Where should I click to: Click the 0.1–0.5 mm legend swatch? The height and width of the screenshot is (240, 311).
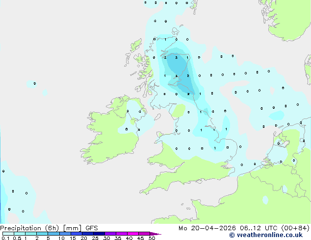pyautogui.click(x=8, y=234)
